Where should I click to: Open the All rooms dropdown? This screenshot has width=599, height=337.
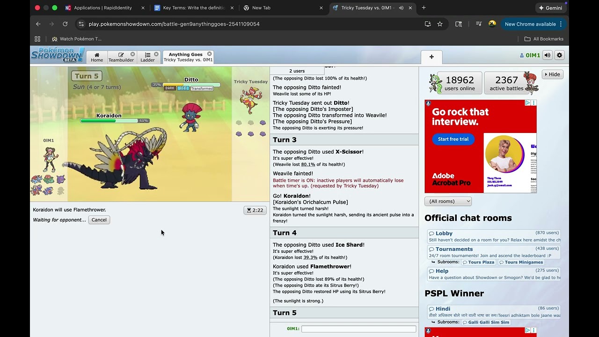pos(448,201)
